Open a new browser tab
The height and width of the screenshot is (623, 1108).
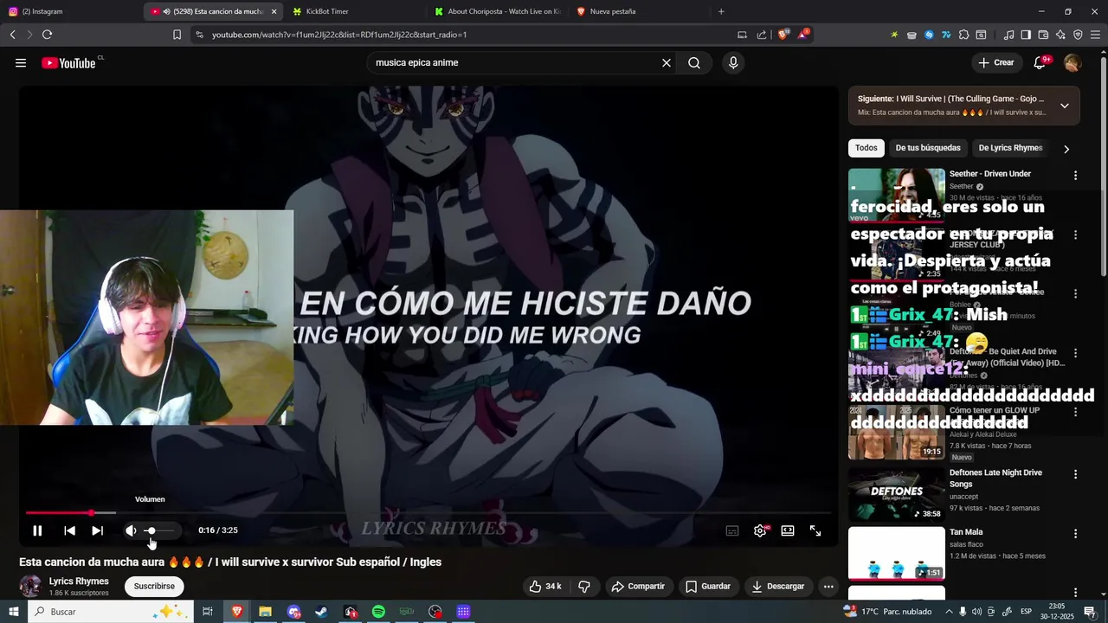click(721, 11)
